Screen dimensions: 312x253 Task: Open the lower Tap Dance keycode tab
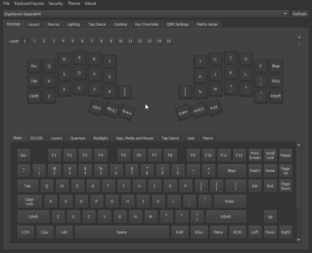point(170,138)
